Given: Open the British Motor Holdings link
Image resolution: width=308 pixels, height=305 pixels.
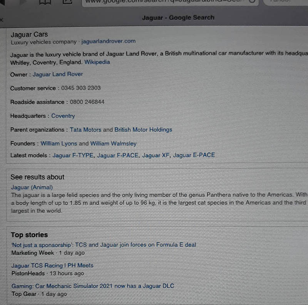Looking at the screenshot, I should [143, 129].
